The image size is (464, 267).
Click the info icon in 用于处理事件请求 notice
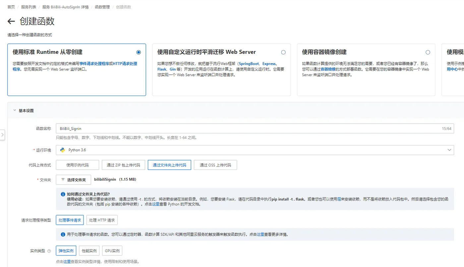point(63,234)
